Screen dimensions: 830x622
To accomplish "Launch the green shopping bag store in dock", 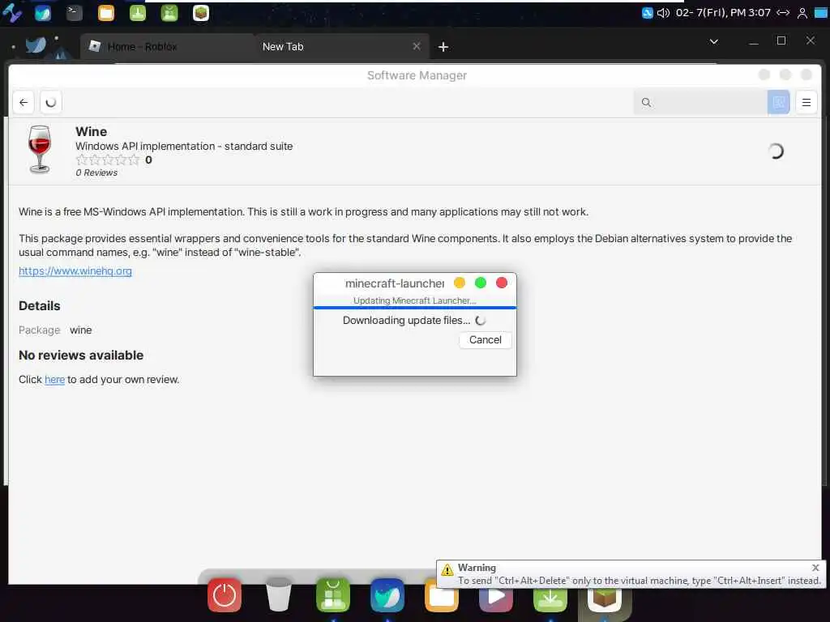I will [333, 595].
